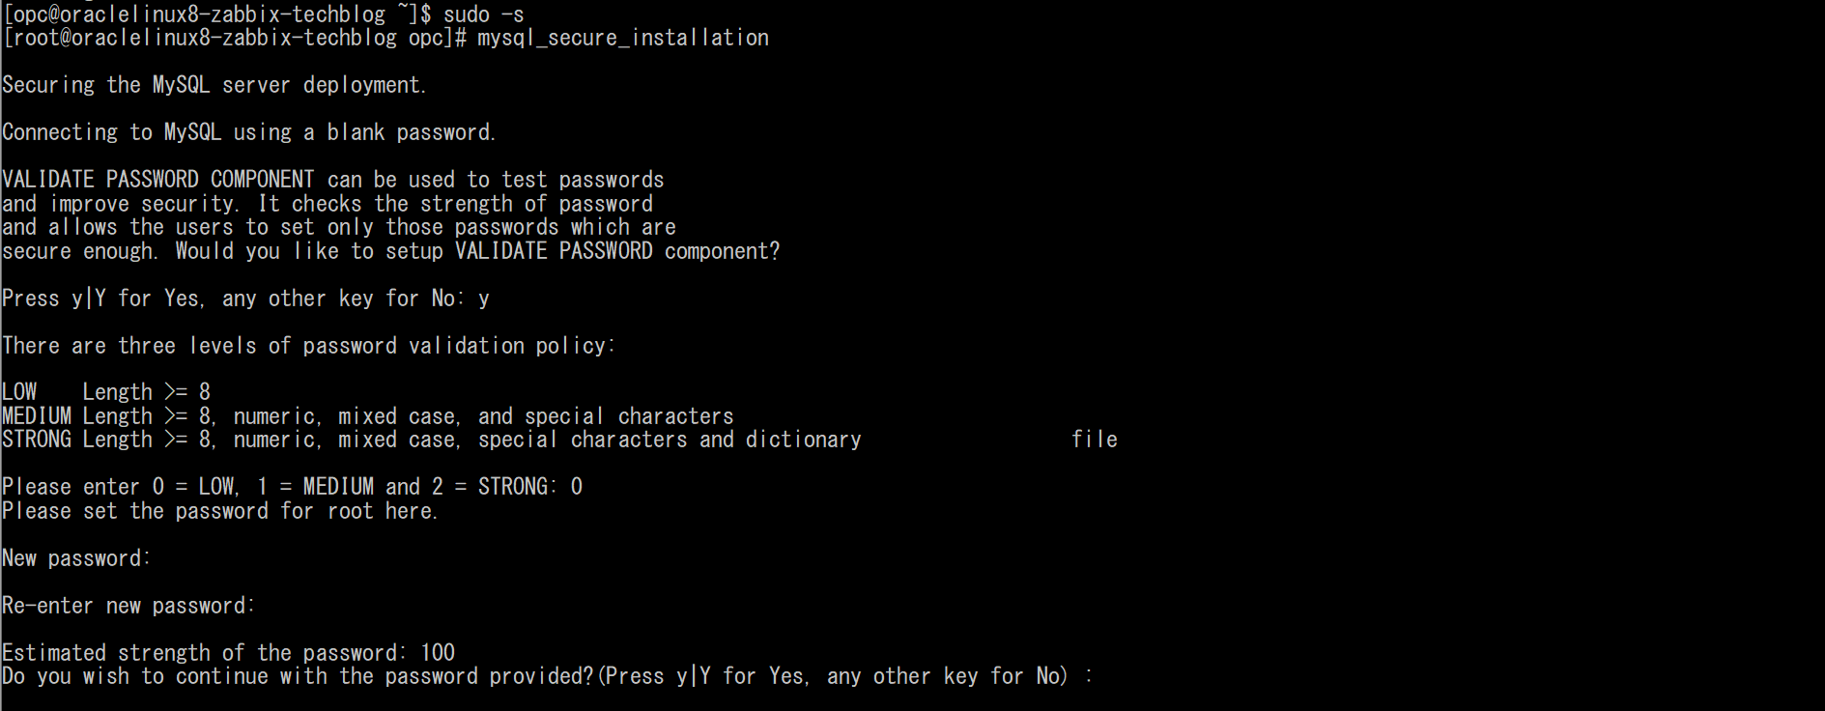Click the 'New password:' prompt
The image size is (1825, 711).
pyautogui.click(x=76, y=558)
